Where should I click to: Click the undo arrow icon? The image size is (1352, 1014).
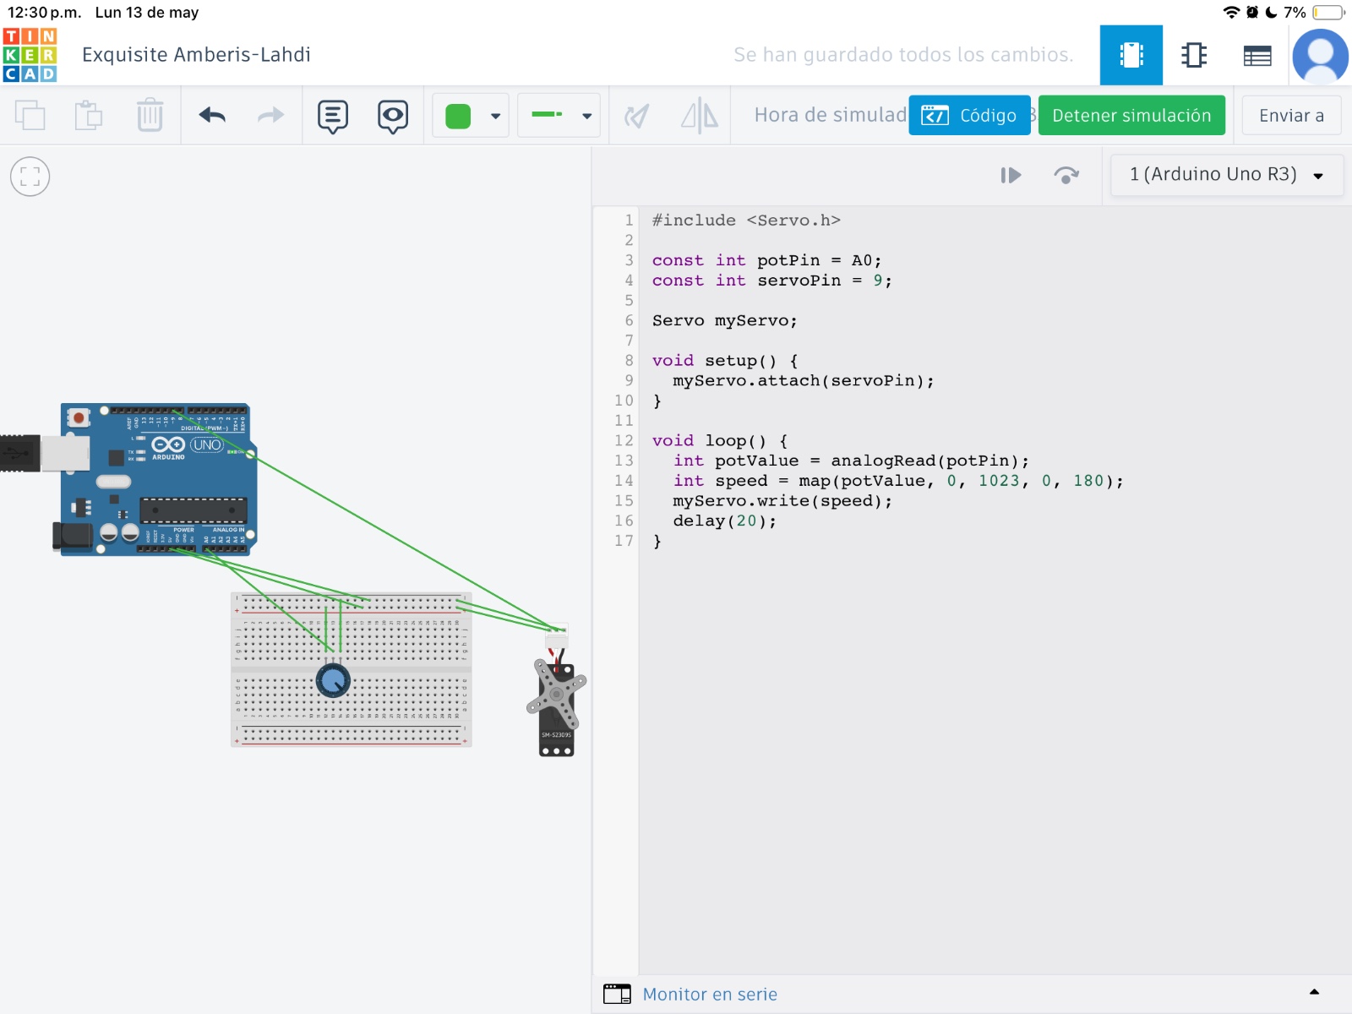click(212, 116)
